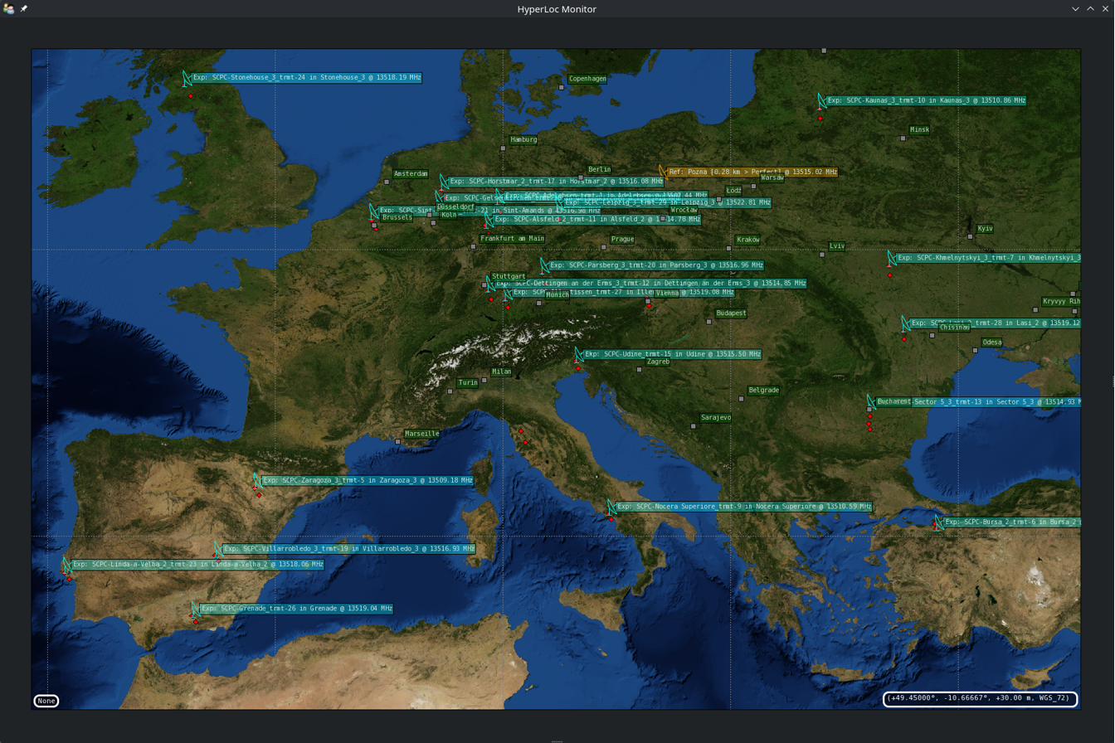Click the Grenade 13519.04 MHz label

point(296,609)
